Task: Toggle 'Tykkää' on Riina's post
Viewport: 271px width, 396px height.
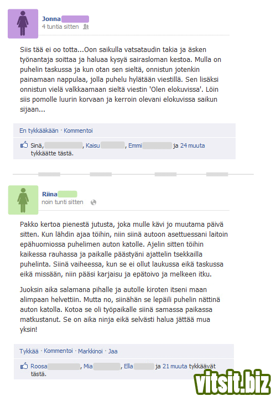Action: click(x=29, y=351)
